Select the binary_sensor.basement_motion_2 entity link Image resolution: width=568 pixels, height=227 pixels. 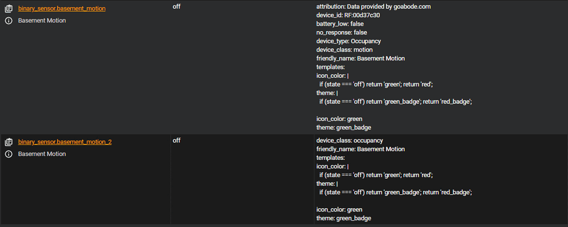tap(64, 142)
